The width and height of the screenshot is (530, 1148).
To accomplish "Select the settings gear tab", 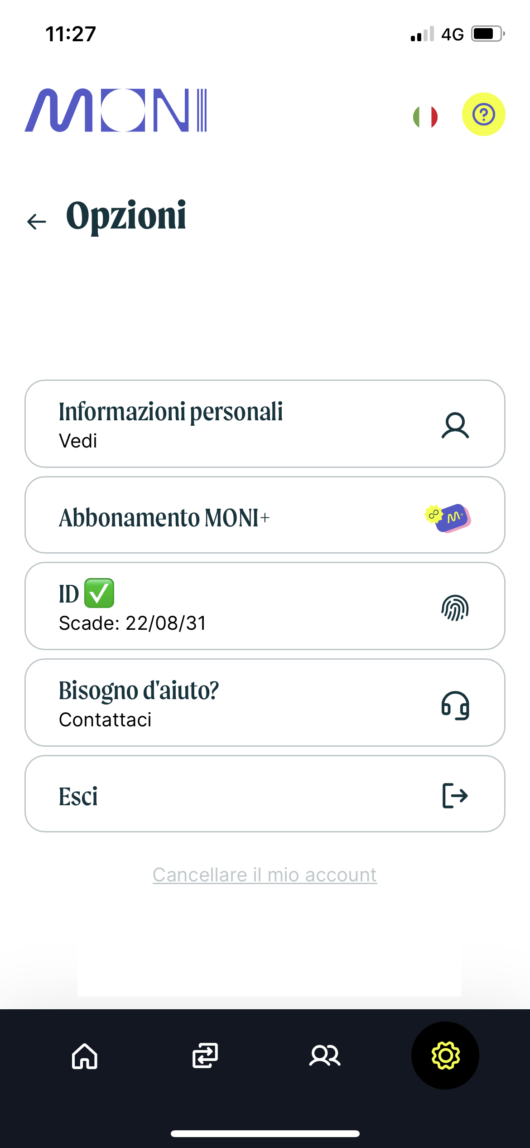I will (445, 1056).
